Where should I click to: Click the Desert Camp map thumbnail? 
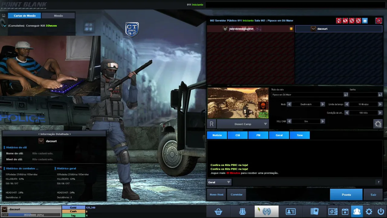[238, 103]
